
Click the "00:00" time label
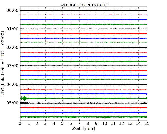pos(13,11)
